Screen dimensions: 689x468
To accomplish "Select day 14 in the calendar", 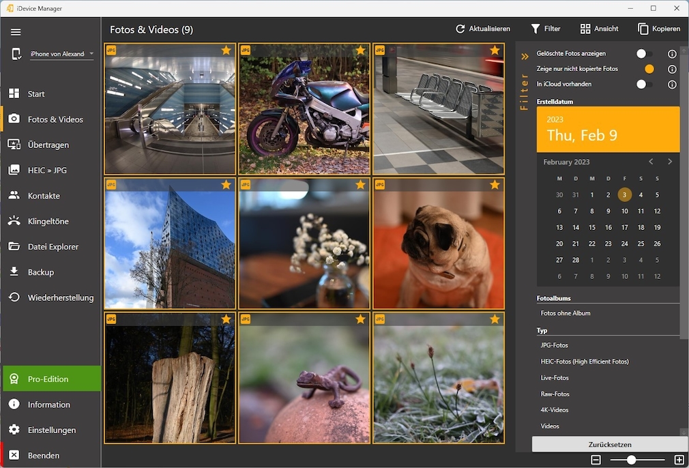I will 576,227.
